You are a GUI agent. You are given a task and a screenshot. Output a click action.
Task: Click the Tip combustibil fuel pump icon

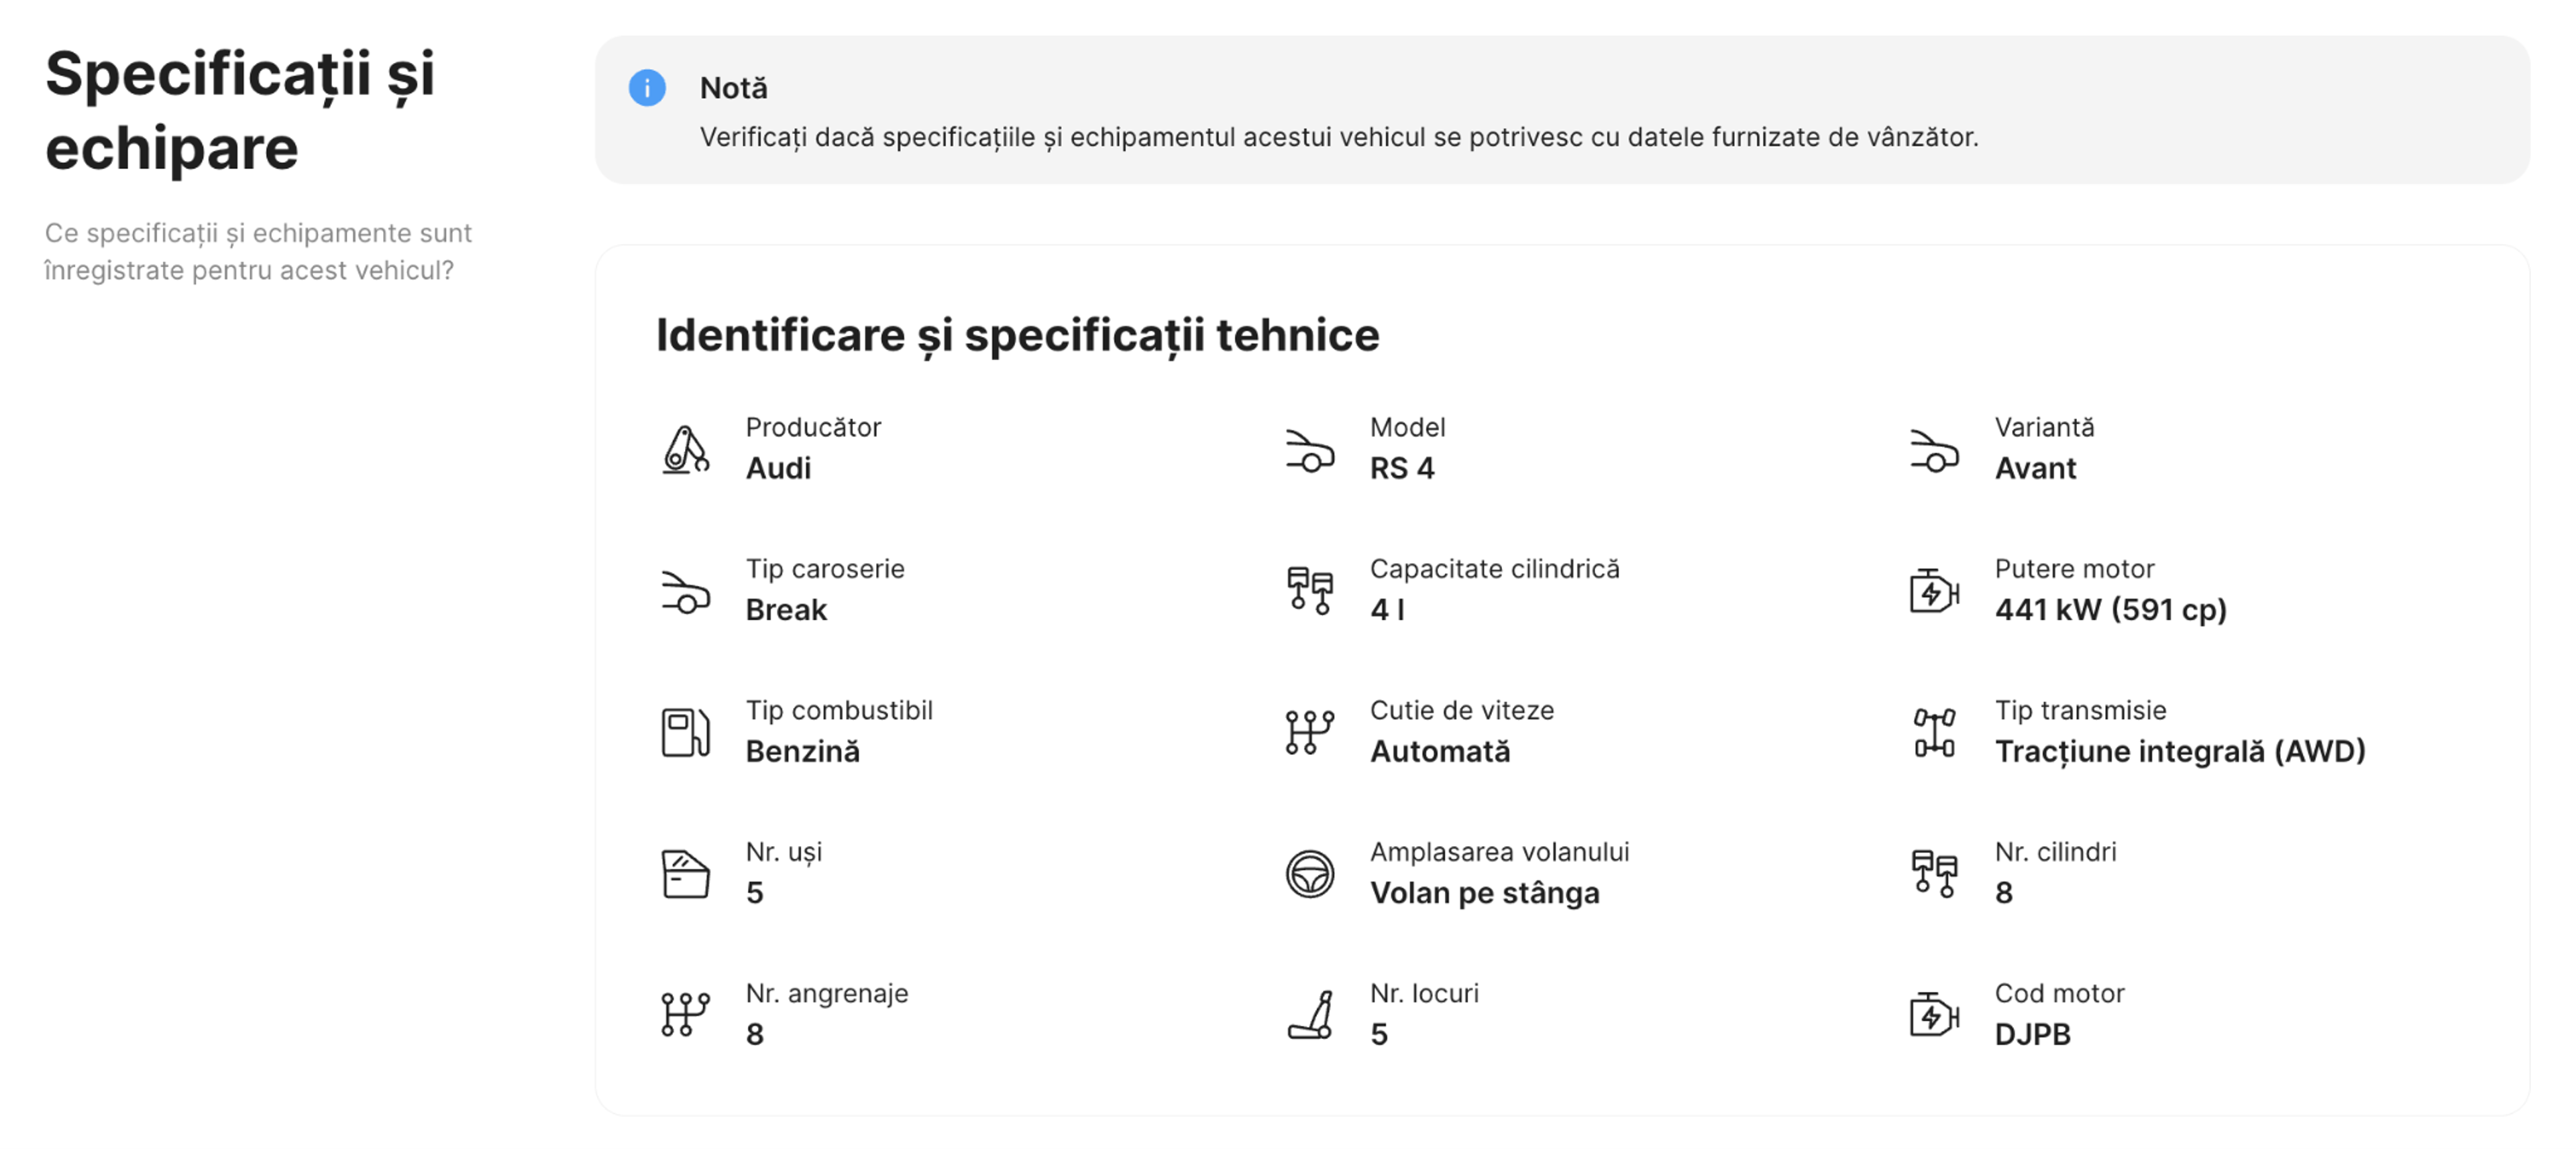click(685, 732)
